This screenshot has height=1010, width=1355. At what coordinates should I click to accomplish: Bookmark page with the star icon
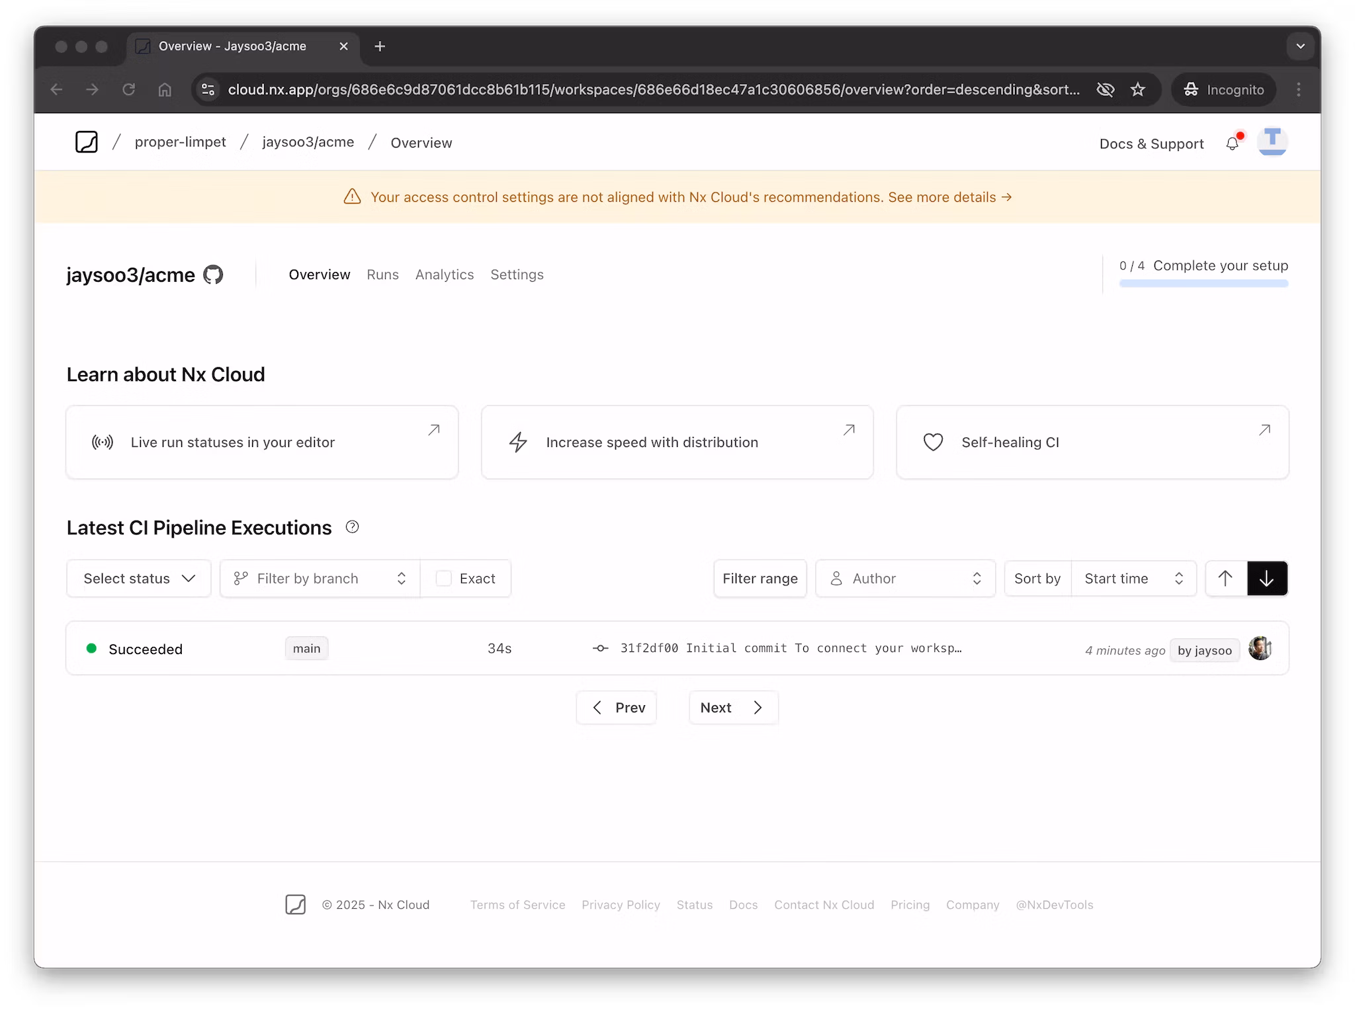tap(1137, 89)
